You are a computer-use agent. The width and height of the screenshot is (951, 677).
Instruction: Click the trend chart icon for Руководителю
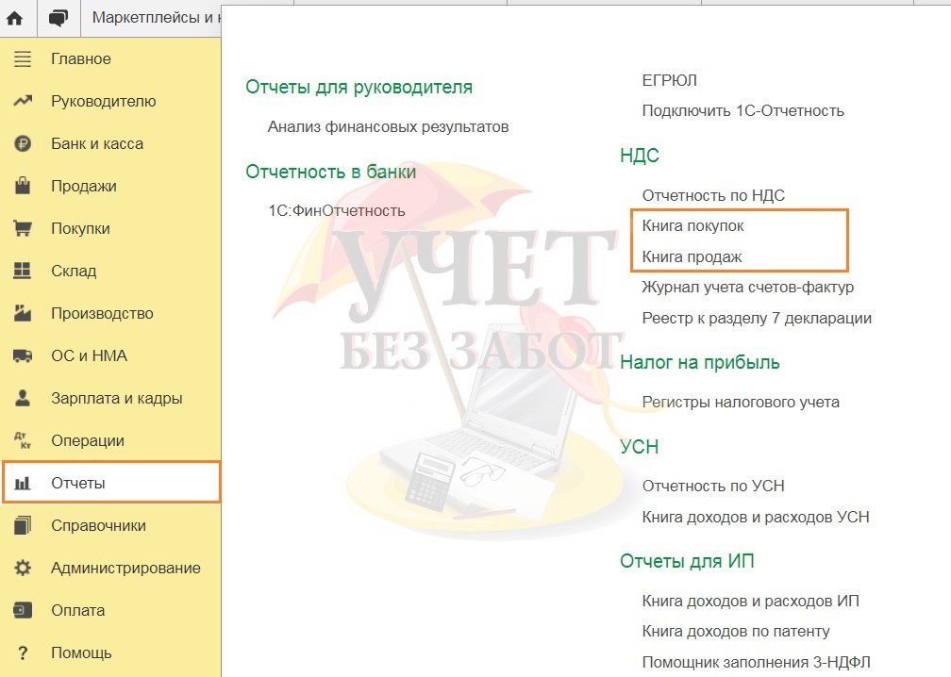pos(23,101)
